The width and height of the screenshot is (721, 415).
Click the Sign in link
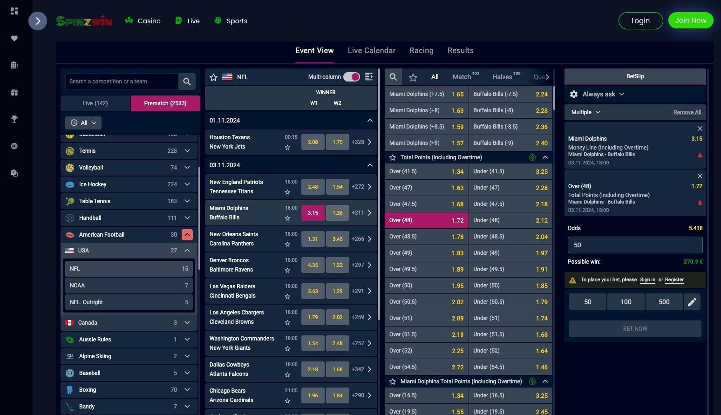point(647,280)
